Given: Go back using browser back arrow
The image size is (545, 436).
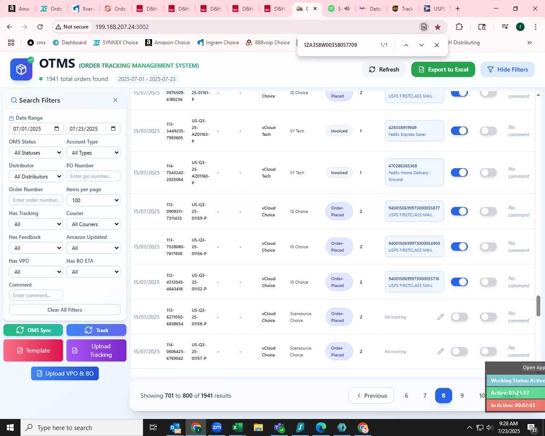Looking at the screenshot, I should [9, 27].
